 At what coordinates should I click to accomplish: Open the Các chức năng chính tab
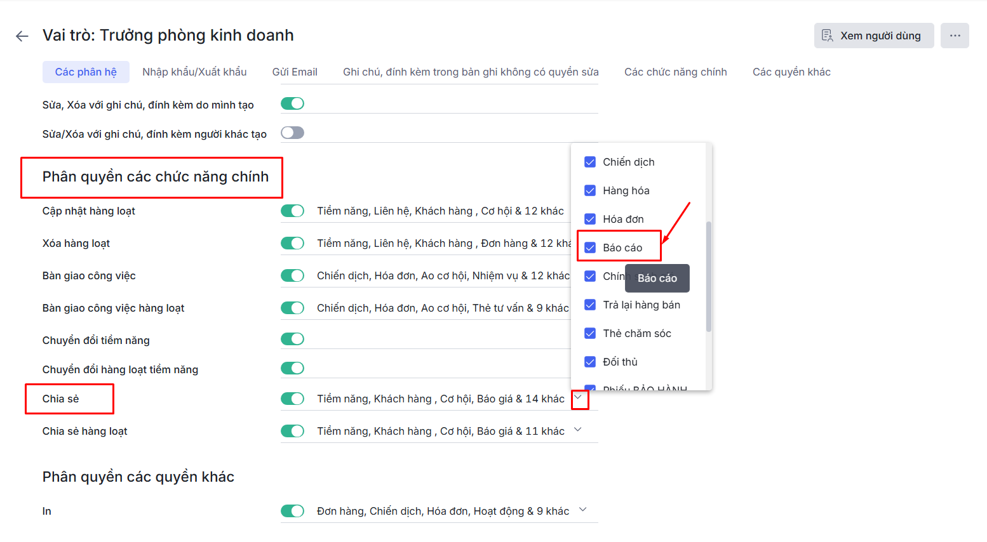[675, 72]
